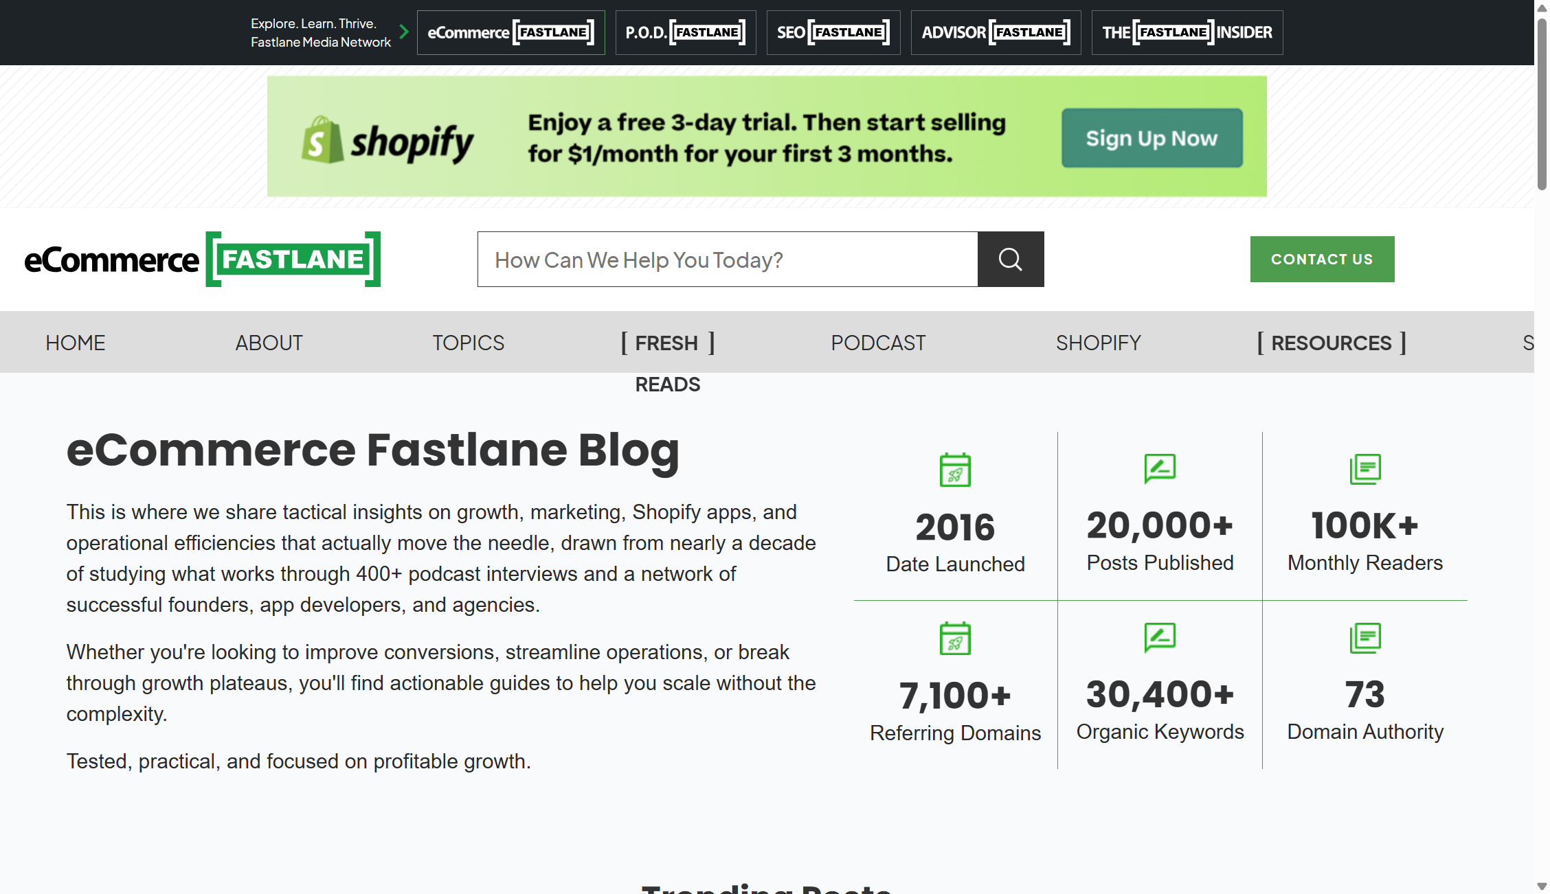1550x894 pixels.
Task: Click the calendar icon above Referring Domains
Action: click(x=955, y=639)
